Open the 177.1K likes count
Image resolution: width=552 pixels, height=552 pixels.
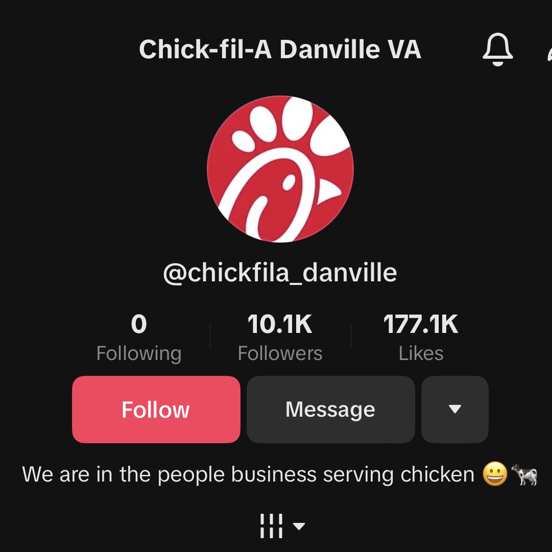click(x=421, y=324)
